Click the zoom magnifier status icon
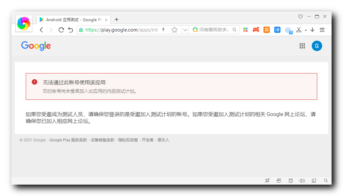Screen dimensions: 343x196 pyautogui.click(x=326, y=180)
